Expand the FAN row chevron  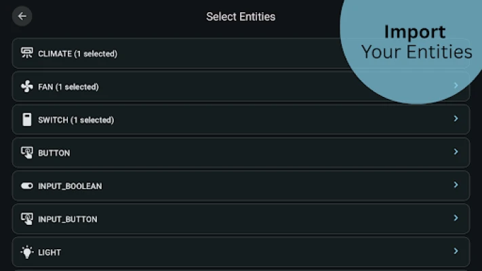point(456,86)
